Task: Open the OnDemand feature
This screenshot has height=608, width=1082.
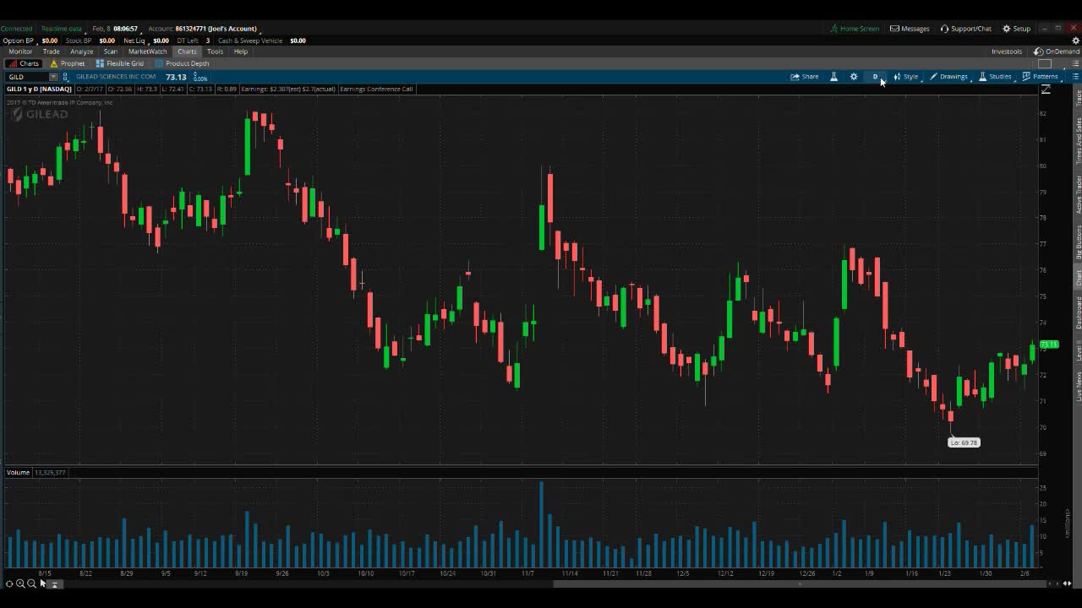Action: coord(1056,52)
